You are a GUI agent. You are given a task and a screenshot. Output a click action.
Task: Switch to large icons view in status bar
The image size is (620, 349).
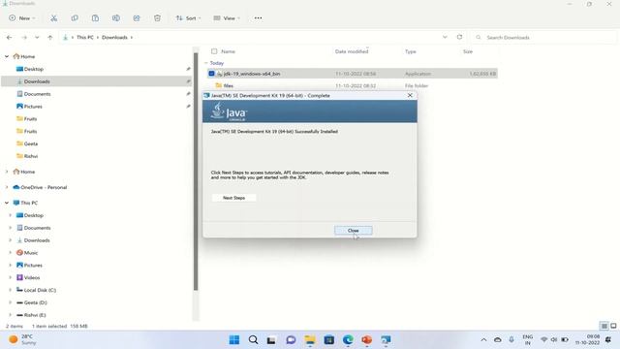pyautogui.click(x=613, y=326)
